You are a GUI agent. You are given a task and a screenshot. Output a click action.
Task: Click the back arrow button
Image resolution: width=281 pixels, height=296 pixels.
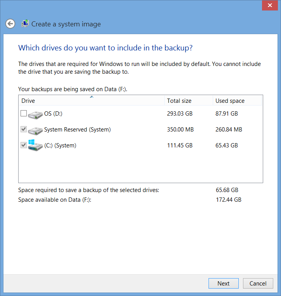pyautogui.click(x=10, y=24)
